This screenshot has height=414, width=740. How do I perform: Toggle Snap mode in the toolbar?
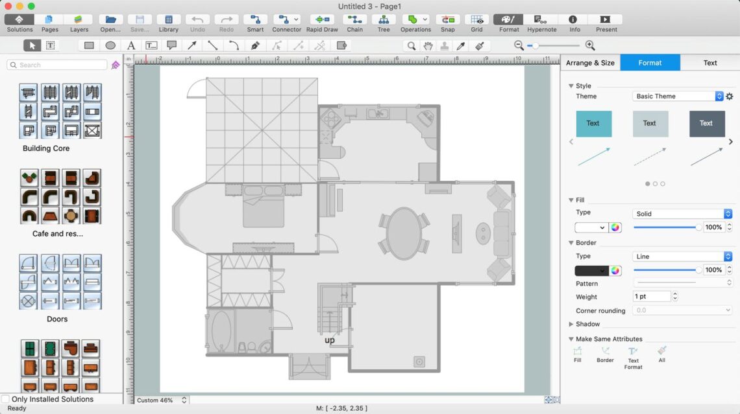coord(448,19)
